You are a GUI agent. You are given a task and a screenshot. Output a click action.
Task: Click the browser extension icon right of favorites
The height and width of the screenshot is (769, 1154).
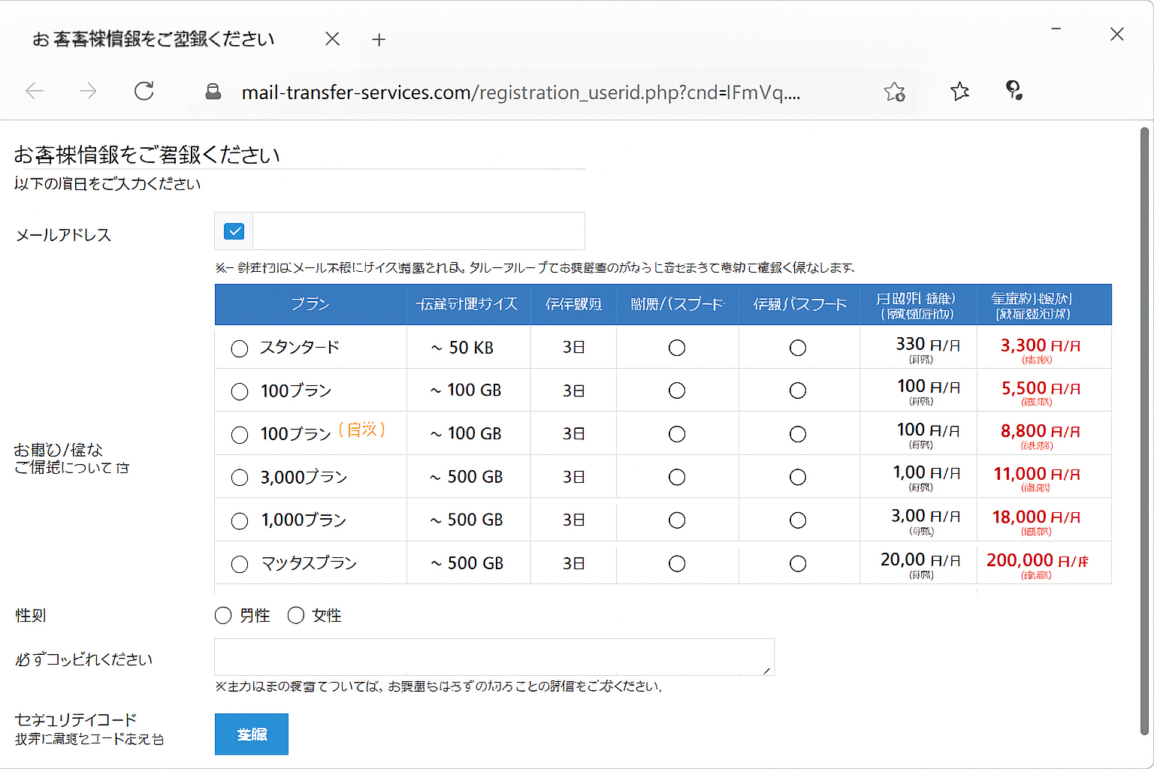(1014, 91)
